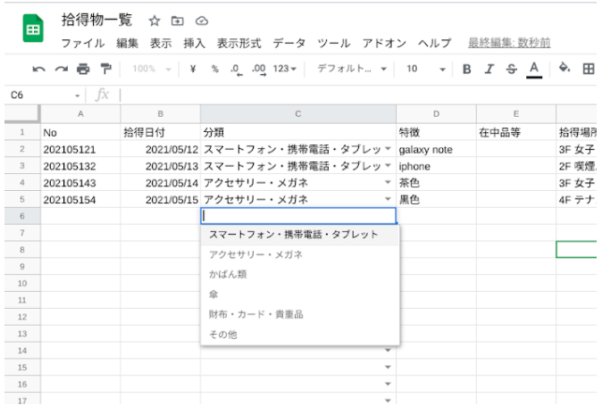Toggle strikethrough formatting
This screenshot has width=602, height=406.
512,69
